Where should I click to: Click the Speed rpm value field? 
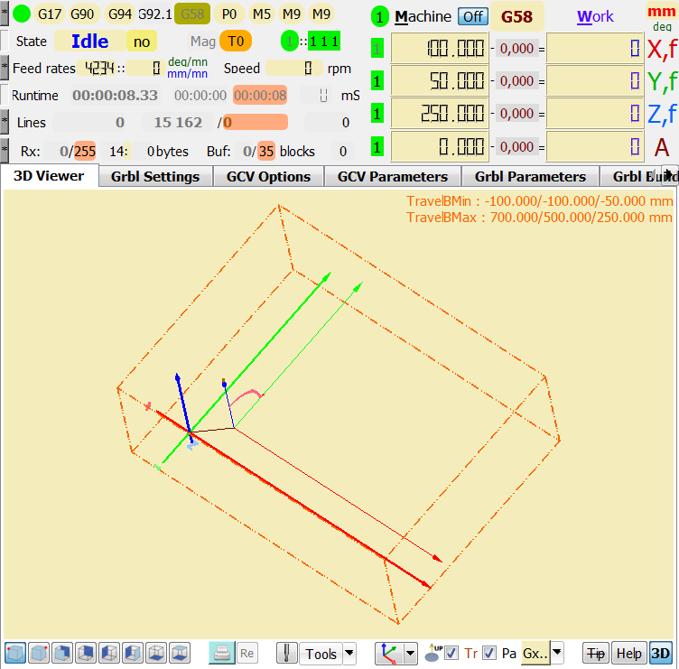click(294, 68)
